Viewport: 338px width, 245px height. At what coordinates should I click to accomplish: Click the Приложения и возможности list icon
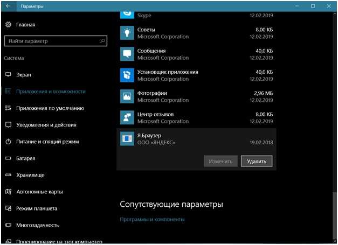8,92
